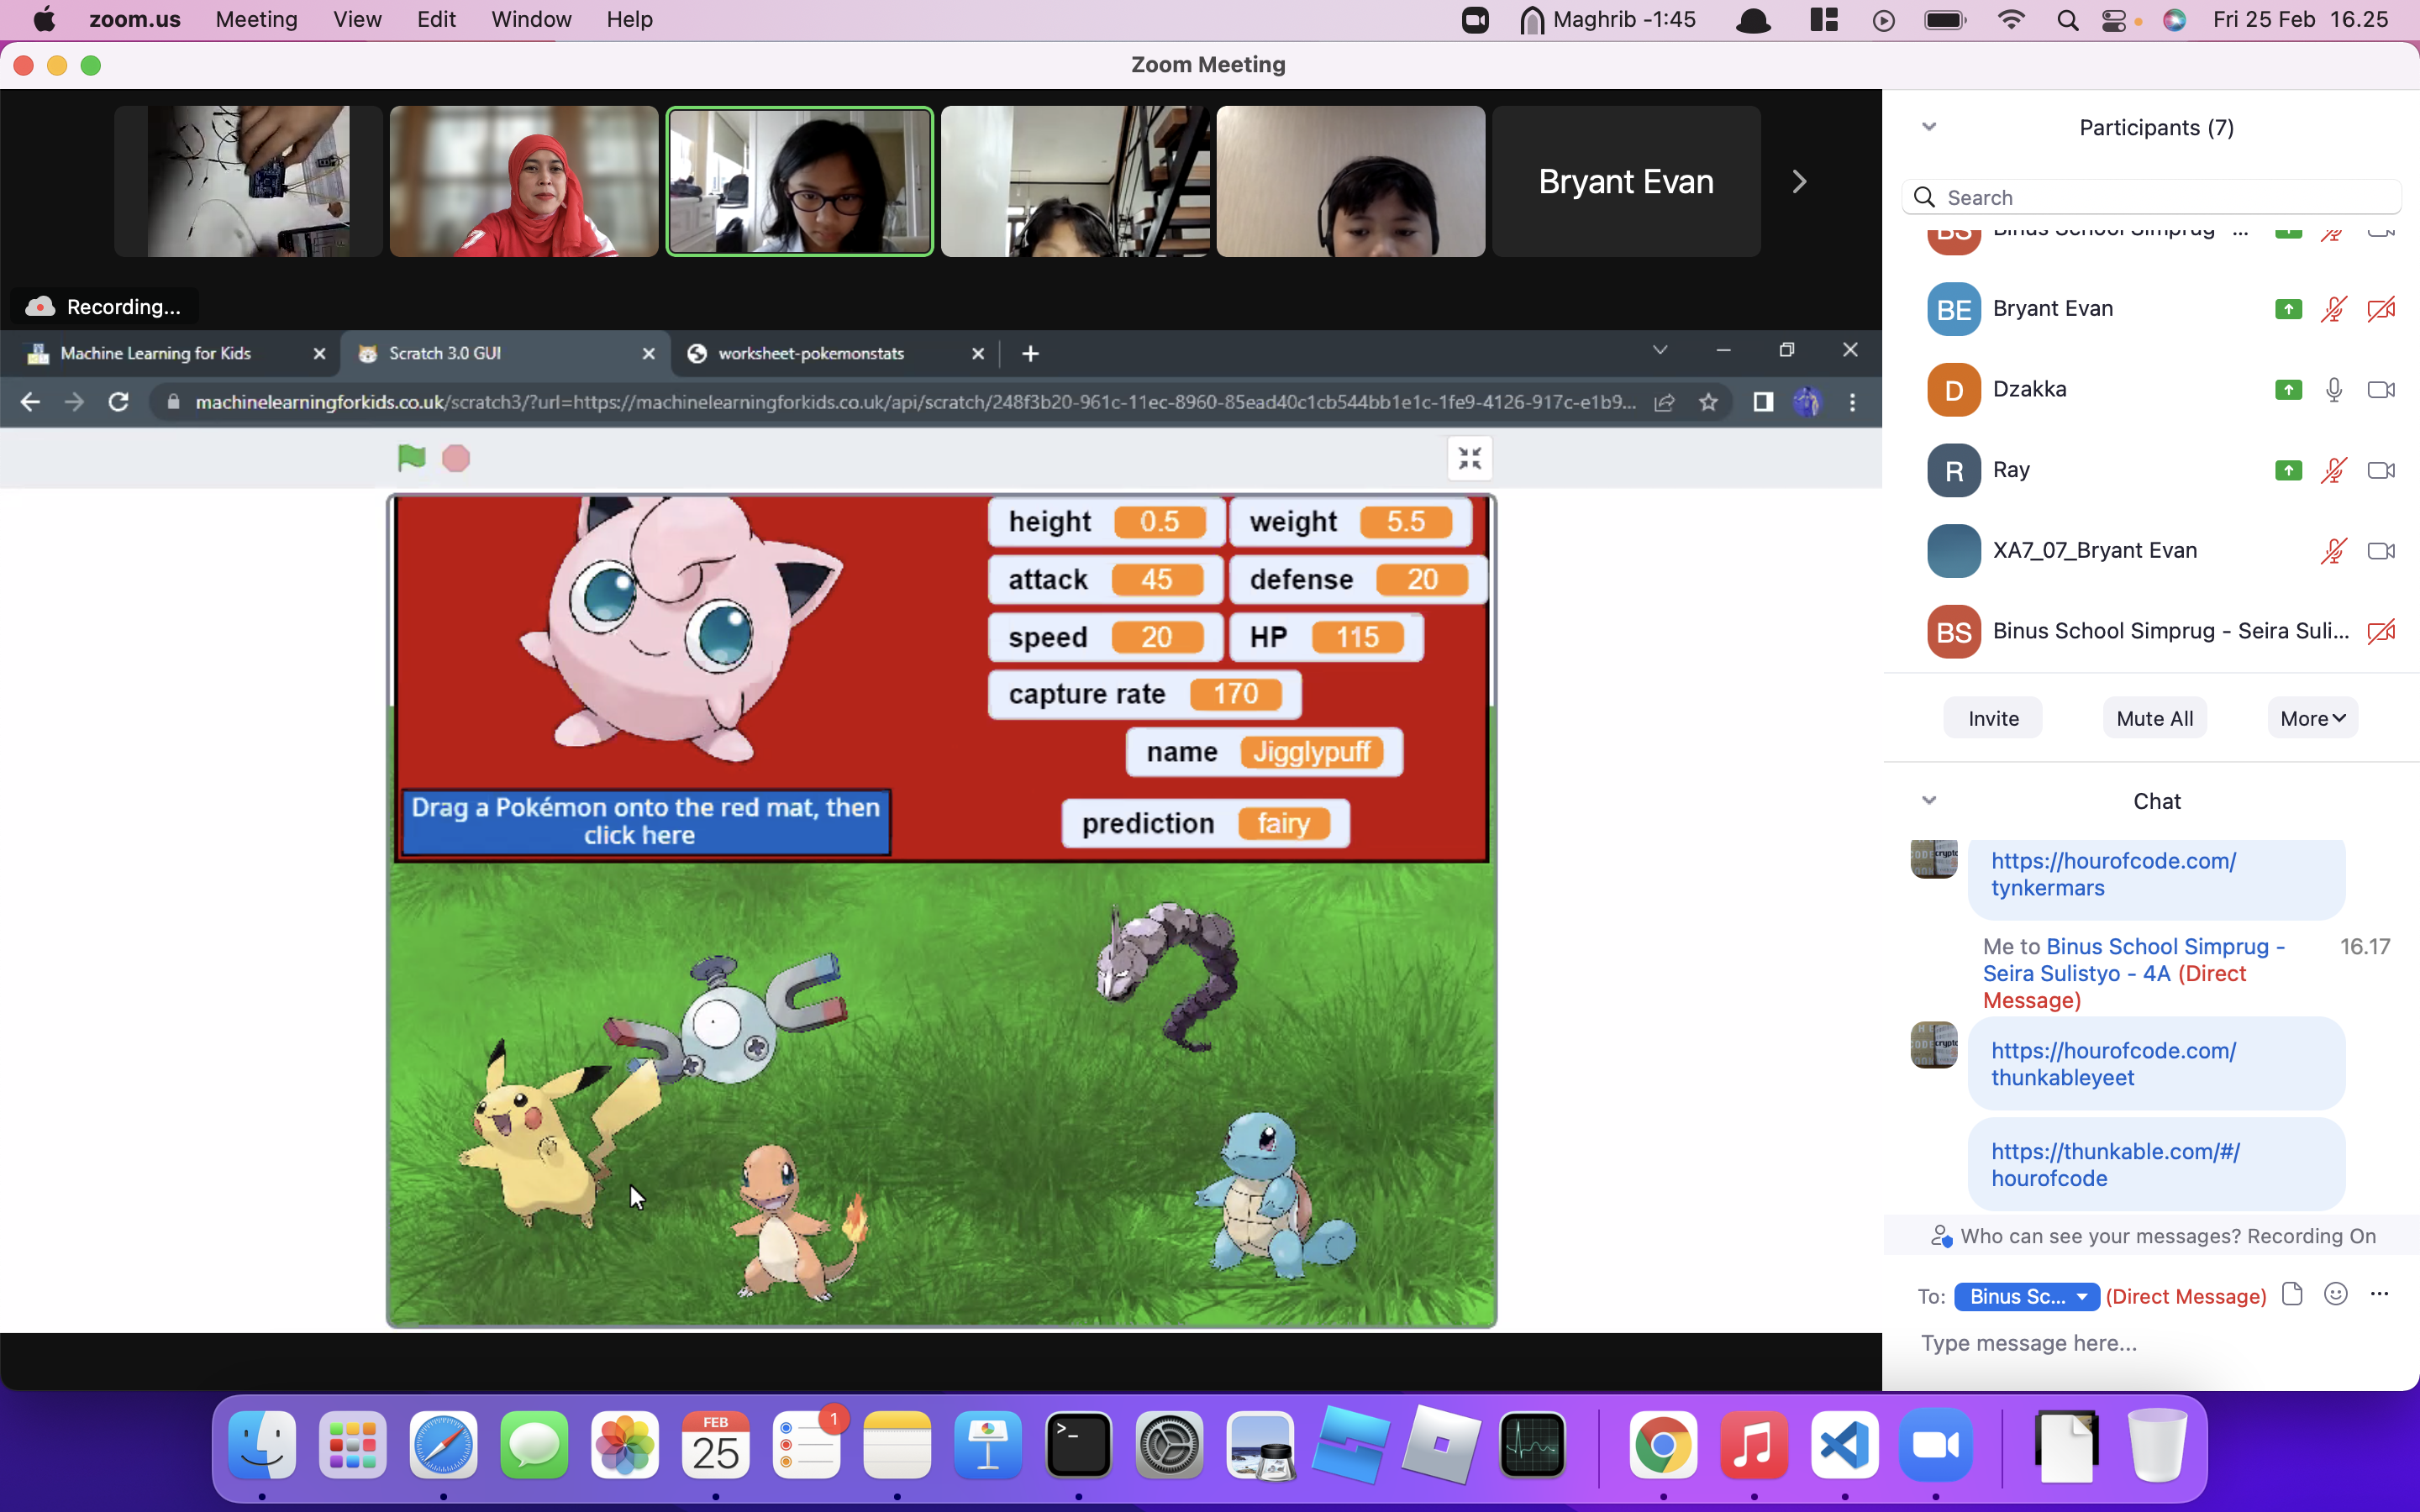2420x1512 pixels.
Task: Open hourofcode.com/tynkermars link
Action: (2113, 874)
